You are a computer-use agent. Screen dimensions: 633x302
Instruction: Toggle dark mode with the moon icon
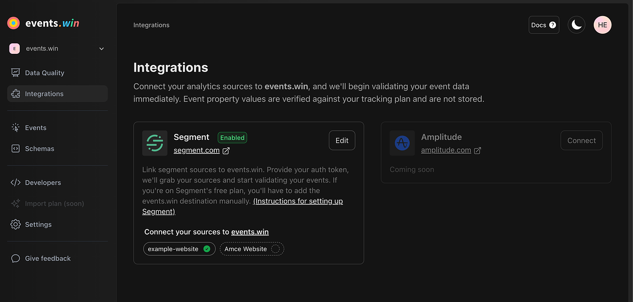coord(577,25)
